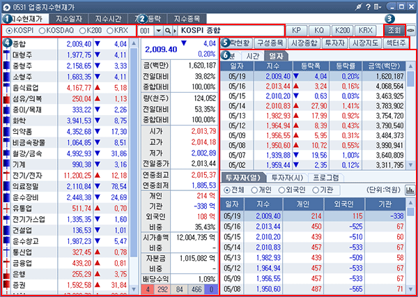This screenshot has height=297, width=418.
Task: Select the KOSDAQ radio button
Action: pos(42,31)
